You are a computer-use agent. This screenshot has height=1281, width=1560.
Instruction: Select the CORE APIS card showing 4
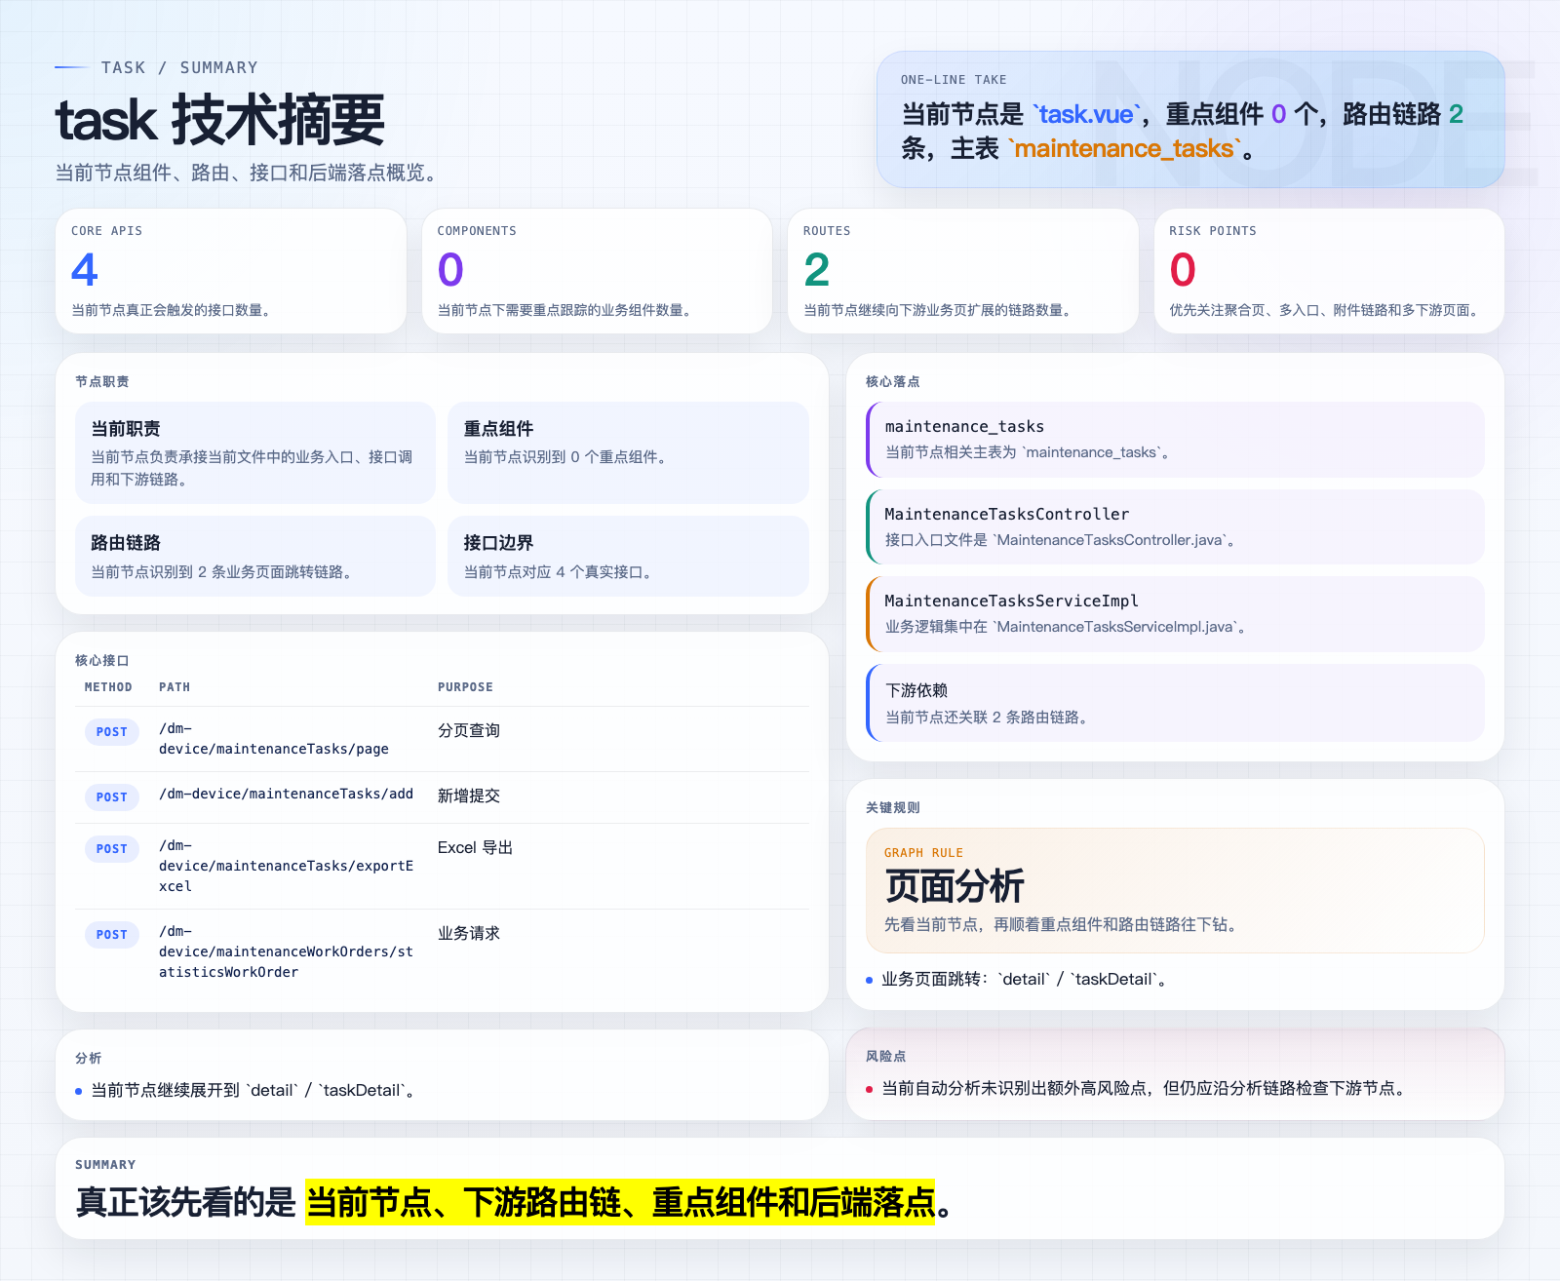[x=231, y=271]
